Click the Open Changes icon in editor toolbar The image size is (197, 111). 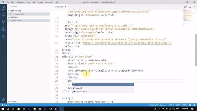coord(185,7)
